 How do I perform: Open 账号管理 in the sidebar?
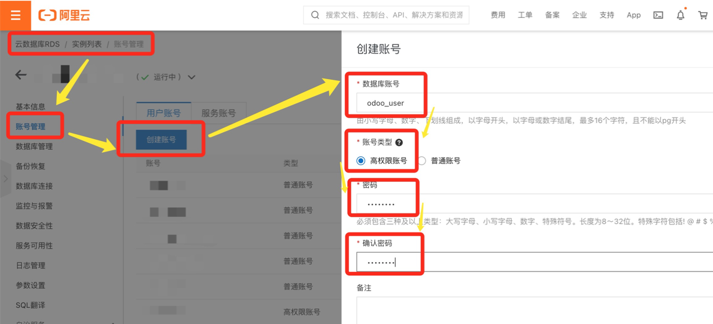pyautogui.click(x=30, y=126)
